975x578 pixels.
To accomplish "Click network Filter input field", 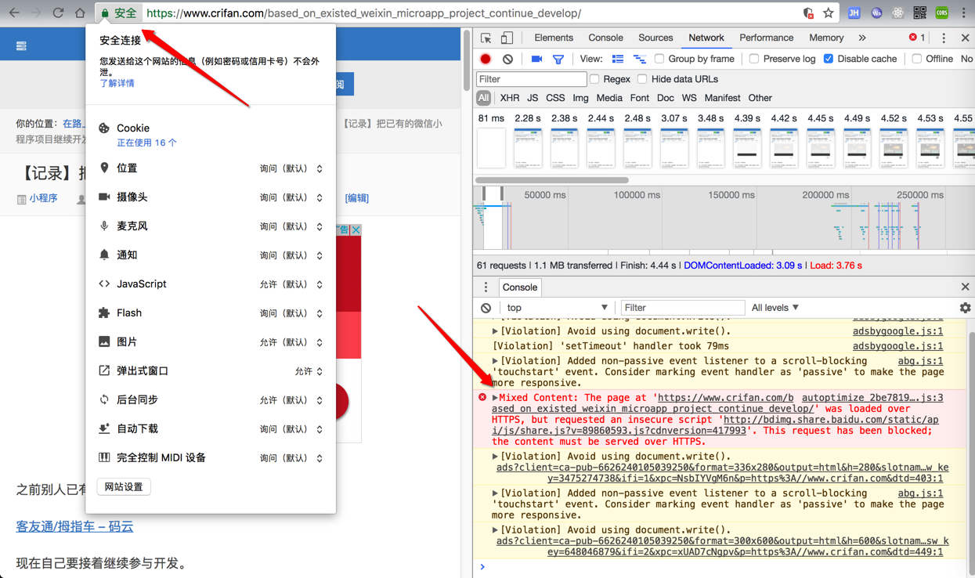I will [531, 79].
